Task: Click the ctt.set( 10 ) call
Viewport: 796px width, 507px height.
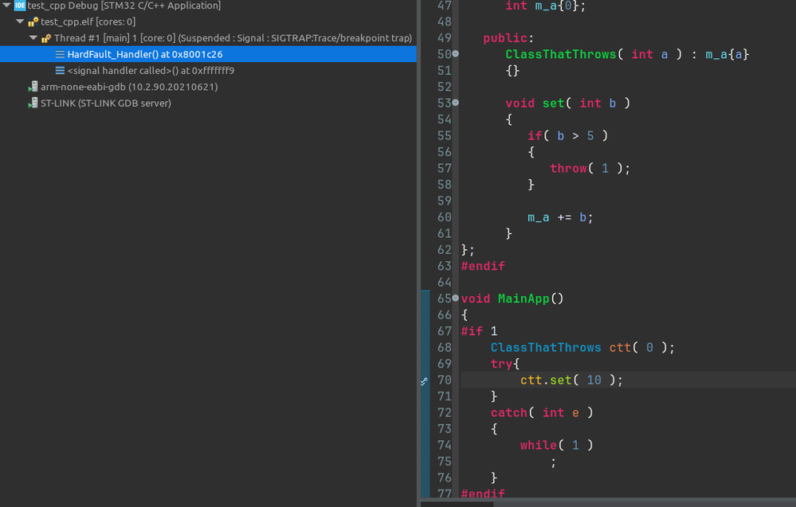Action: tap(571, 380)
